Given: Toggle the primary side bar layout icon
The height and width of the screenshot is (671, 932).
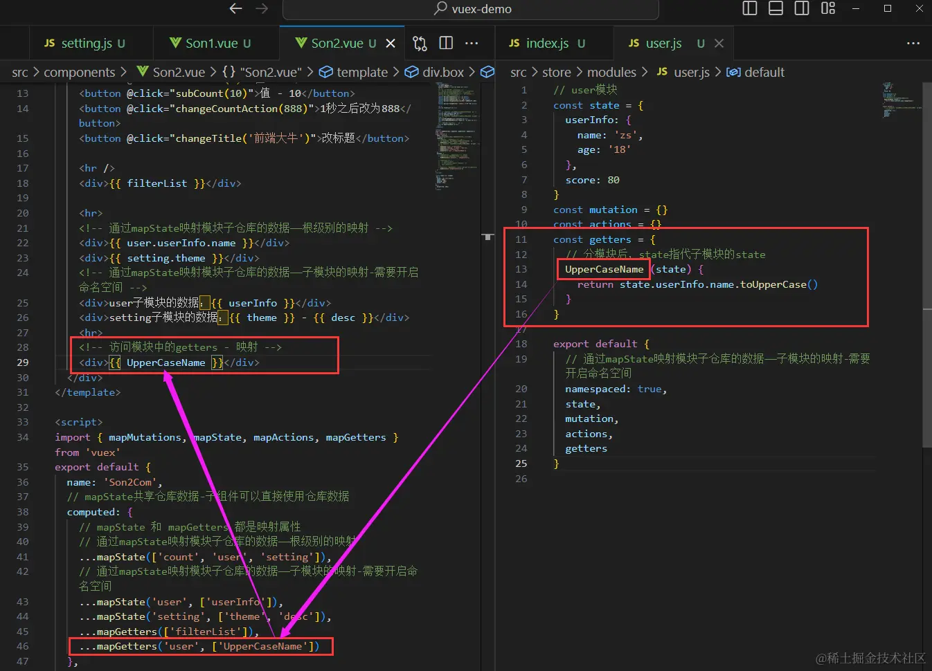Looking at the screenshot, I should pos(750,8).
